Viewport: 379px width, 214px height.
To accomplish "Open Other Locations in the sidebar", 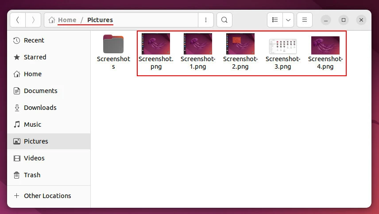I will pyautogui.click(x=47, y=196).
